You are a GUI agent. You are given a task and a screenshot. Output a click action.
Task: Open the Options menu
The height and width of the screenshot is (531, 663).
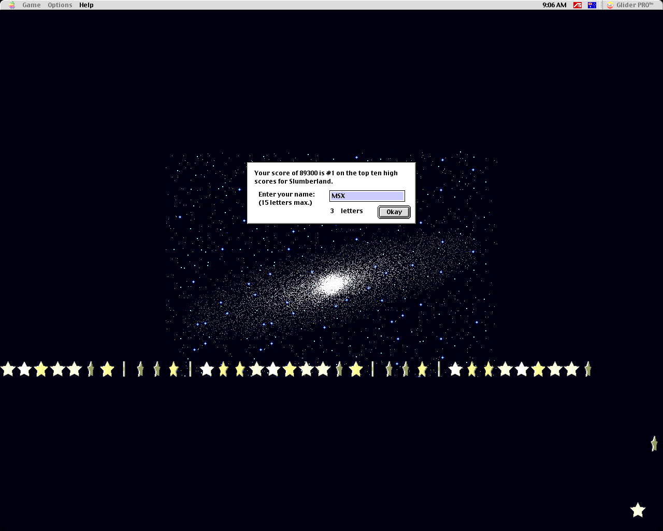click(x=60, y=5)
